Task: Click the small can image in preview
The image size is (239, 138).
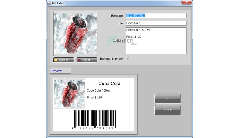Action: [69, 94]
